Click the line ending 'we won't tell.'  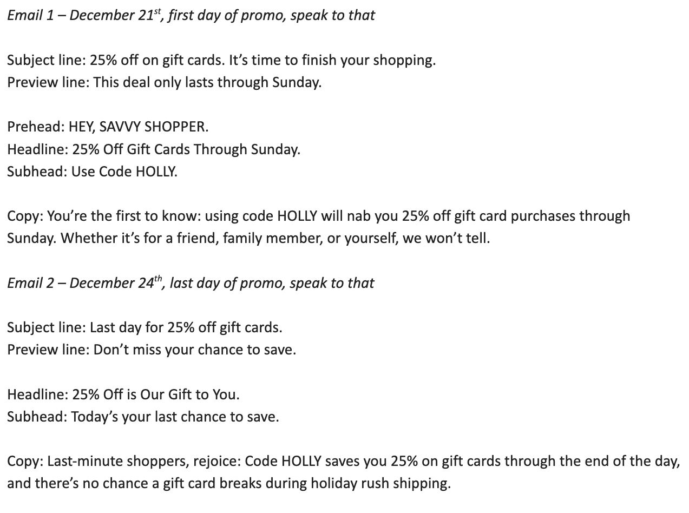248,238
